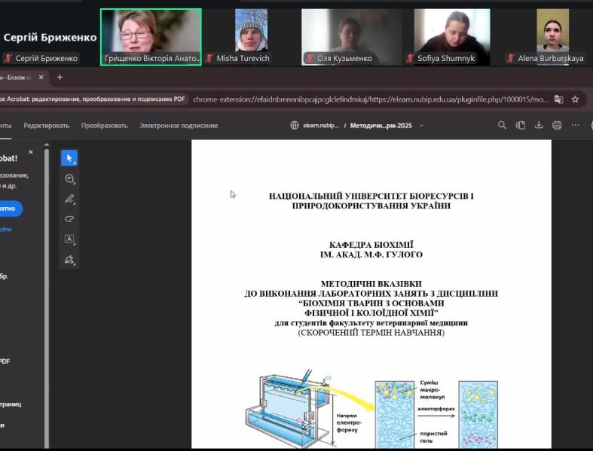Open the PDF search magnifier

(x=502, y=126)
